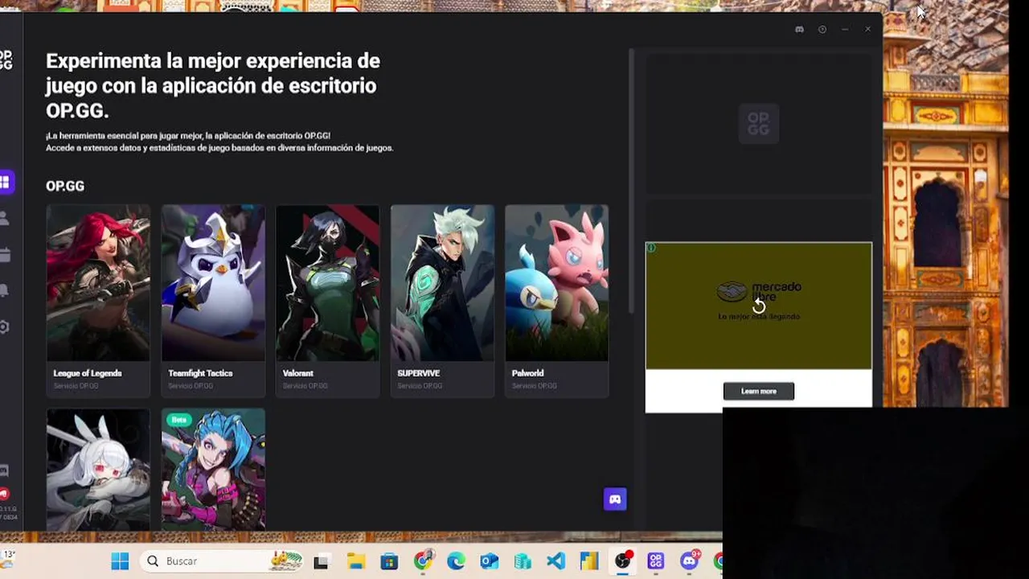
Task: Click the Mercado Libre advertisement banner
Action: (x=759, y=306)
